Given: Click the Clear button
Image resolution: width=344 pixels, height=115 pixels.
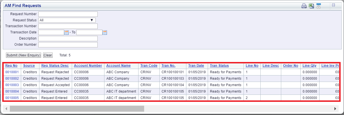Looking at the screenshot, I should pyautogui.click(x=48, y=55).
